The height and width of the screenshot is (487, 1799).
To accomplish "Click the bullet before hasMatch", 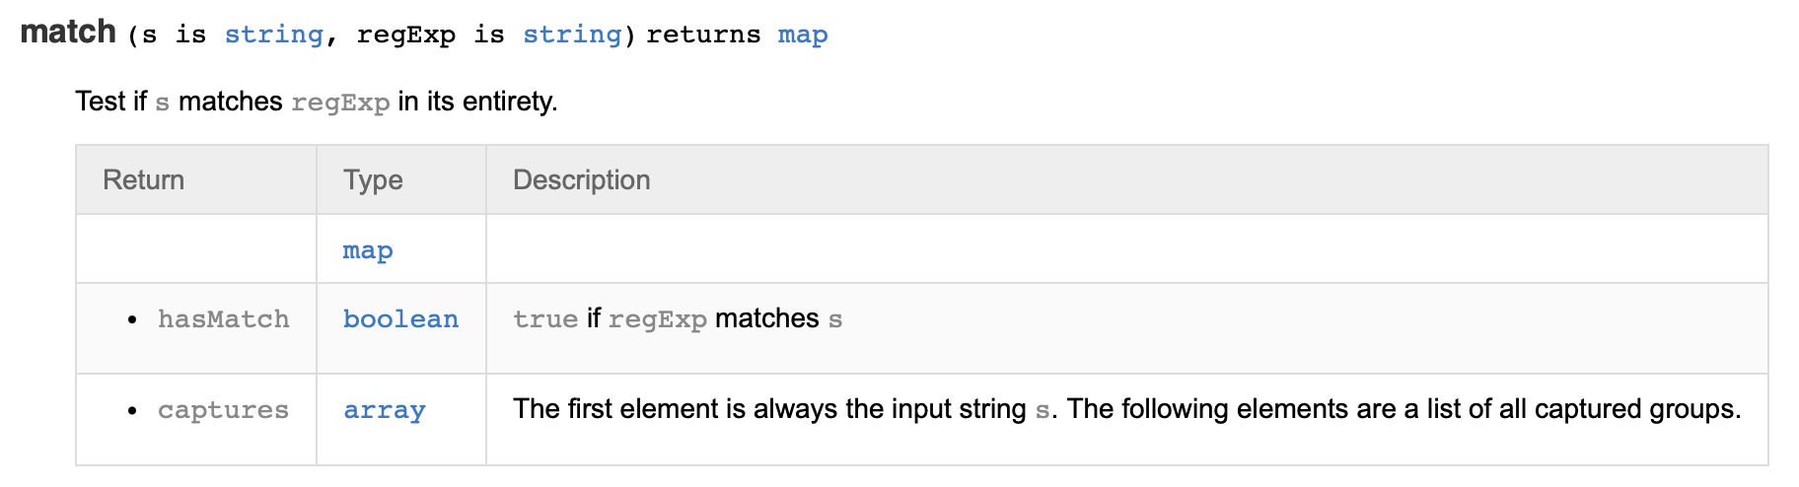I will [x=132, y=320].
